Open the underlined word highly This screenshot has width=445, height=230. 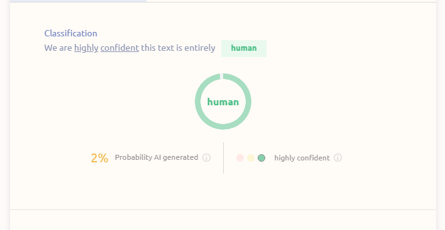[x=86, y=48]
